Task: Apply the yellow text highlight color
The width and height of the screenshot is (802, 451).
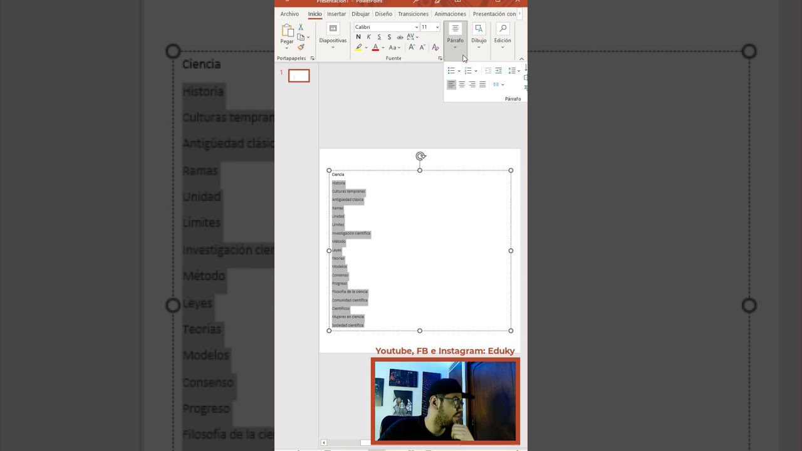Action: pyautogui.click(x=358, y=48)
